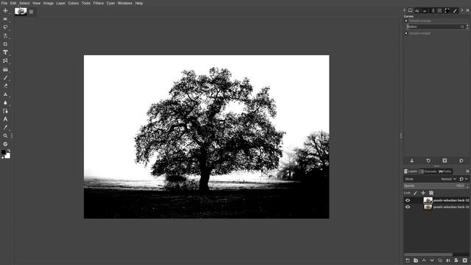Reset tool options to default values

coord(461,160)
